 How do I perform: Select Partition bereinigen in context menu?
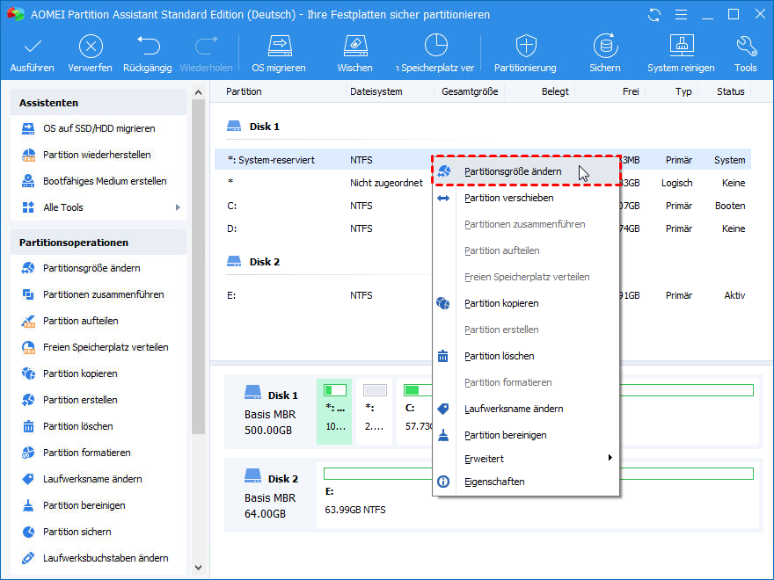pos(526,436)
